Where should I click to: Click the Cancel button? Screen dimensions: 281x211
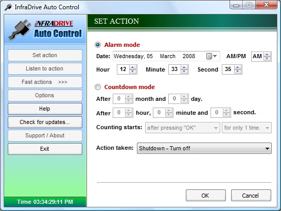(251, 196)
